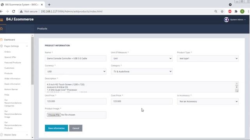Open Our Recommendations Categories sidebar item

coord(13,103)
